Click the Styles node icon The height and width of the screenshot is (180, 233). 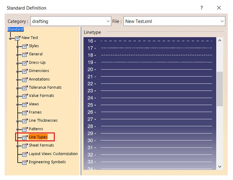pos(24,46)
